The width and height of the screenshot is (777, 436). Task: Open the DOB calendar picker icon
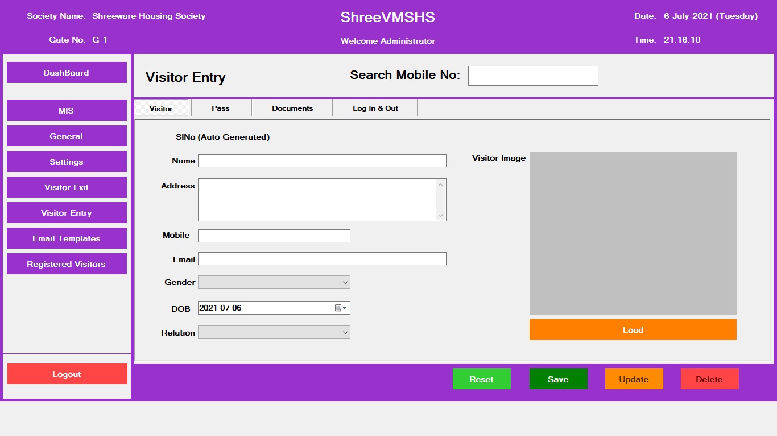(341, 308)
